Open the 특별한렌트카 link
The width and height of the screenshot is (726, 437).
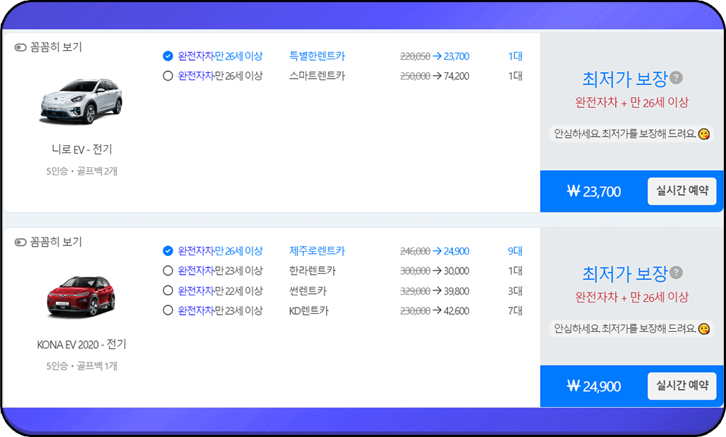318,55
